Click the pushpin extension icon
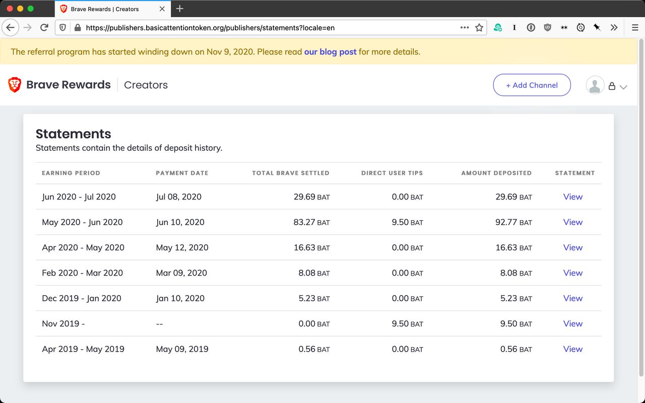Screen dimensions: 645x403 pos(597,28)
